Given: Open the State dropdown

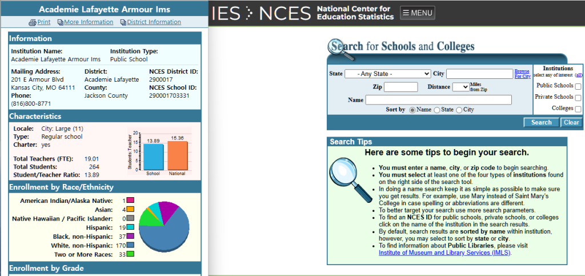Looking at the screenshot, I should tap(388, 74).
